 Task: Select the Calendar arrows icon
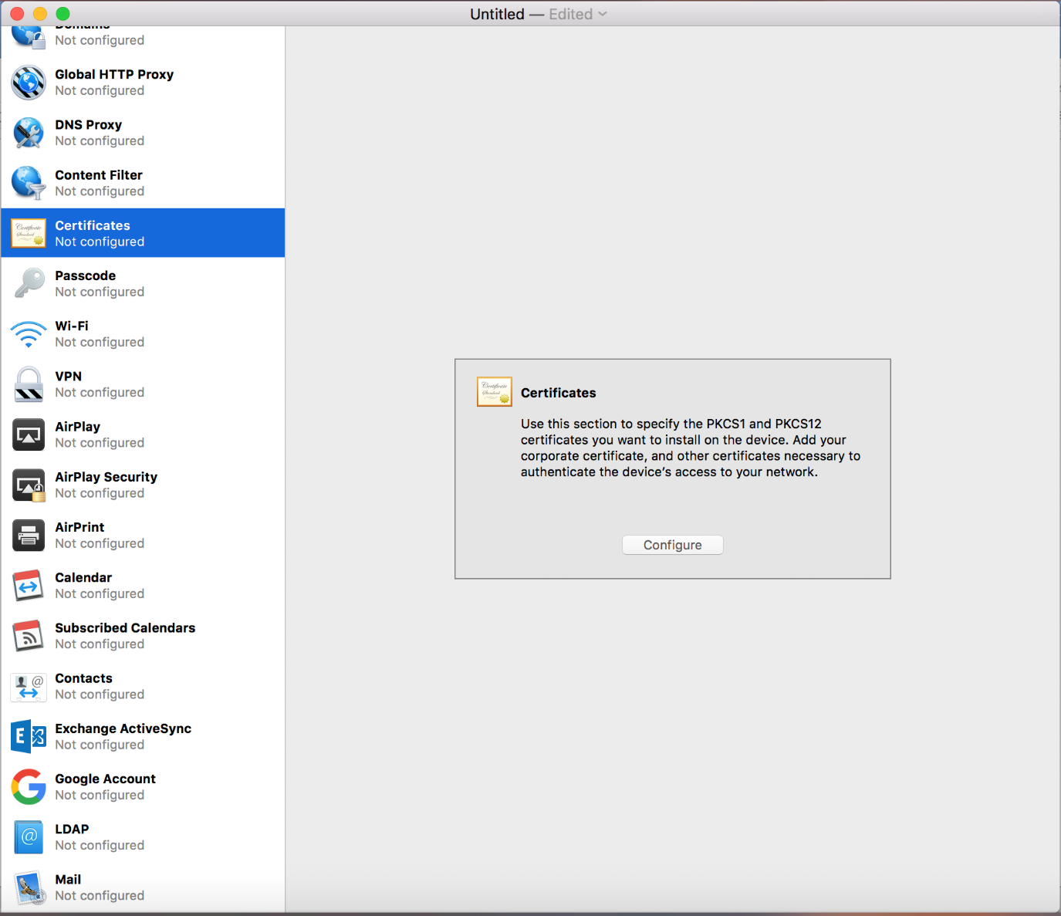[x=28, y=585]
